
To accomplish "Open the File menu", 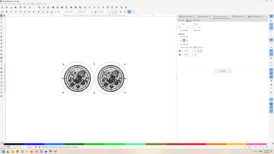I will [2, 4].
